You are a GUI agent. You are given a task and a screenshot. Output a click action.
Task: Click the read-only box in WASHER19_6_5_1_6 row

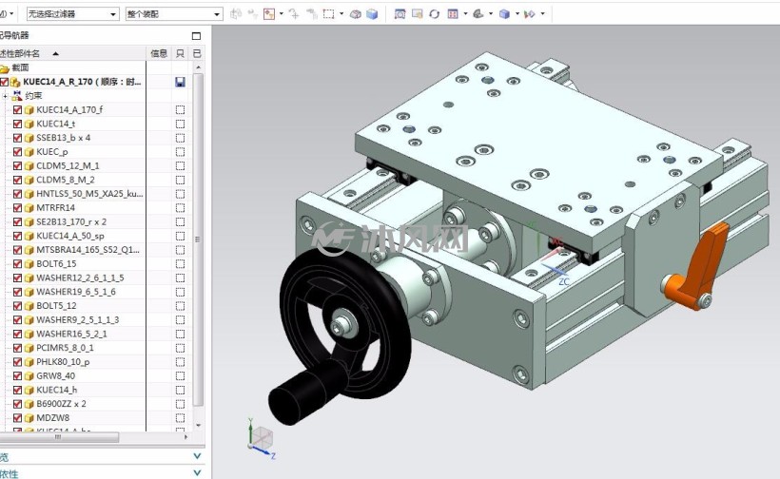(180, 292)
